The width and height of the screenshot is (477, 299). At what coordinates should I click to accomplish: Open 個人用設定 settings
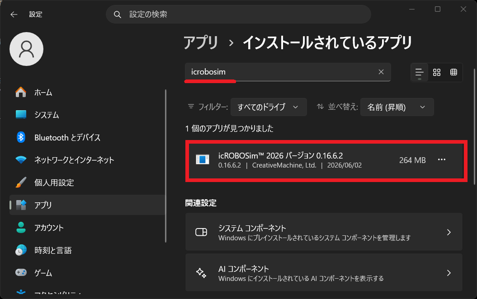[88, 182]
